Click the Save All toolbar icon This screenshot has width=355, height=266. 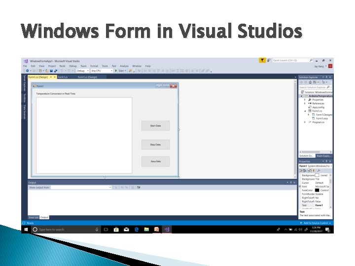[x=55, y=71]
